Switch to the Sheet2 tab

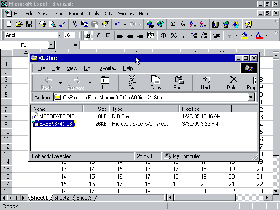coord(62,198)
